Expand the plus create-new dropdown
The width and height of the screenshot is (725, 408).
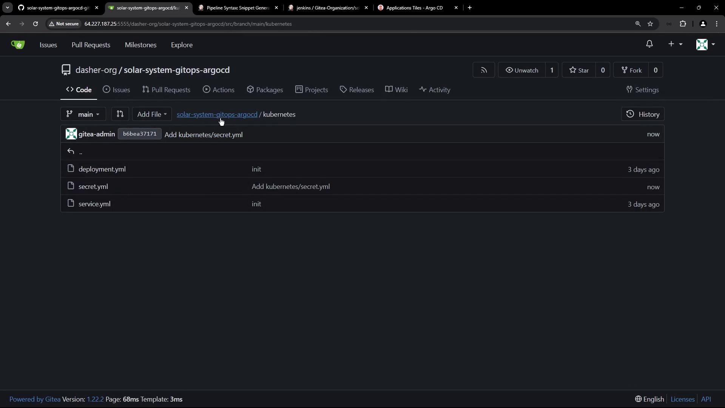pos(675,44)
